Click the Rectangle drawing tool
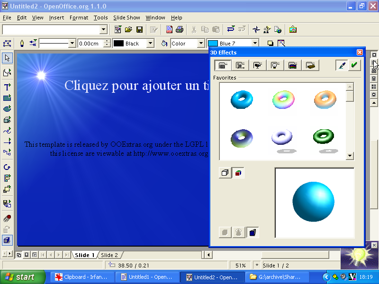Viewport: 379px width, 284px height. coord(7,98)
